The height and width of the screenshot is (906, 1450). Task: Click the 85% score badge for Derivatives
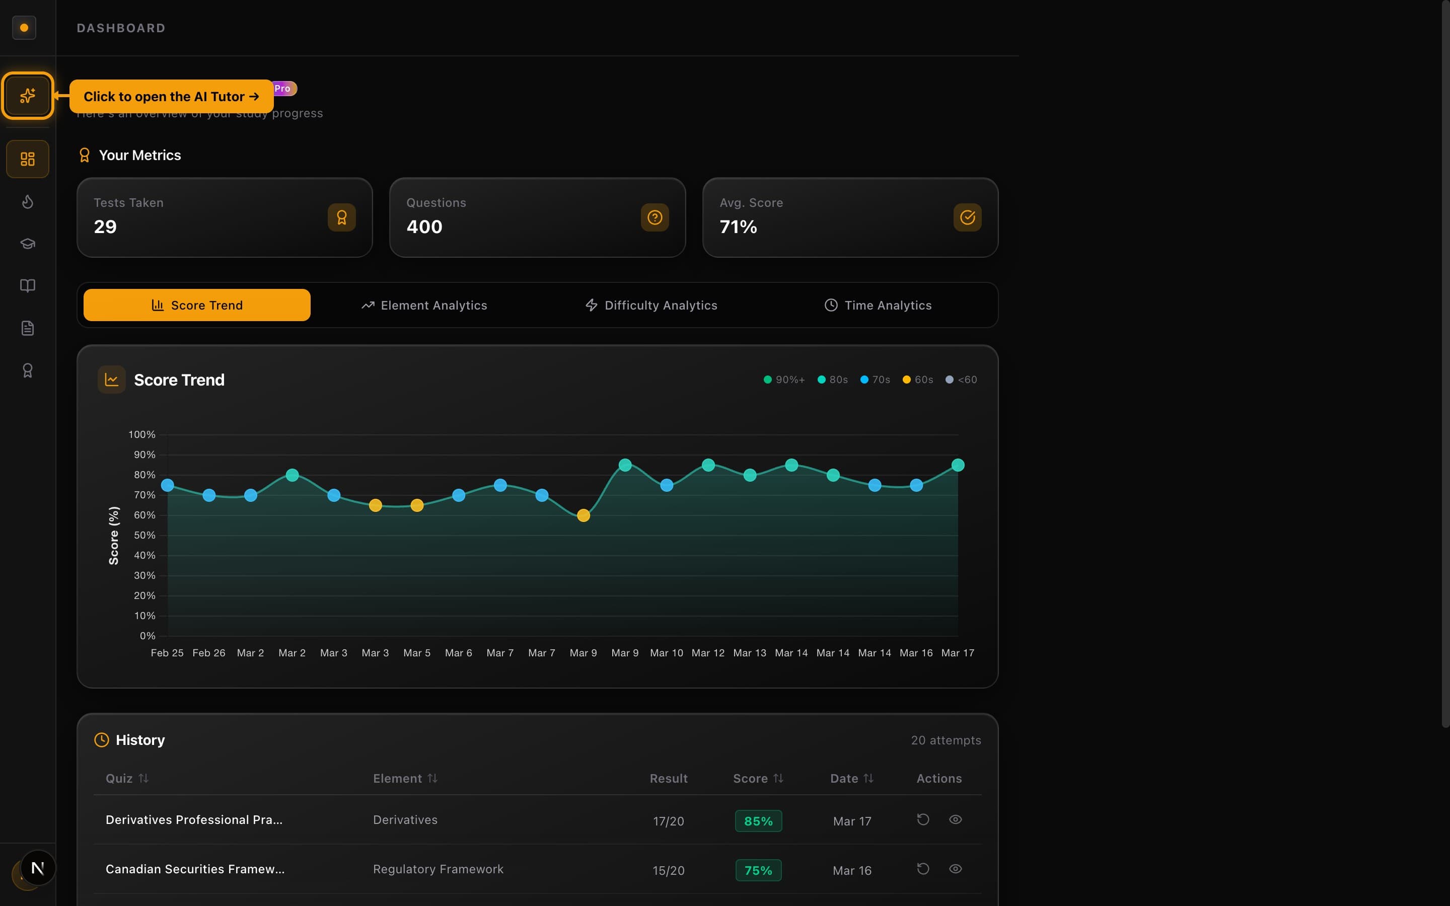(758, 821)
